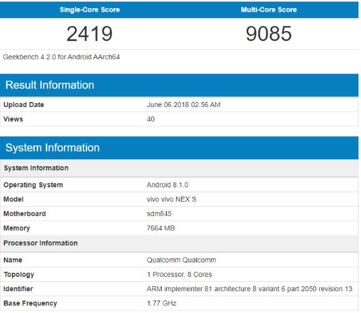
Task: Click the multi-core score value 9085
Action: coord(269,34)
